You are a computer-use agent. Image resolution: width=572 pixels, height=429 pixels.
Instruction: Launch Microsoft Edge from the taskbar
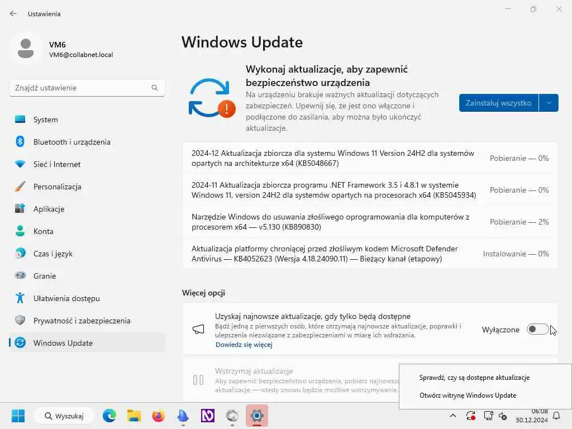pos(109,416)
